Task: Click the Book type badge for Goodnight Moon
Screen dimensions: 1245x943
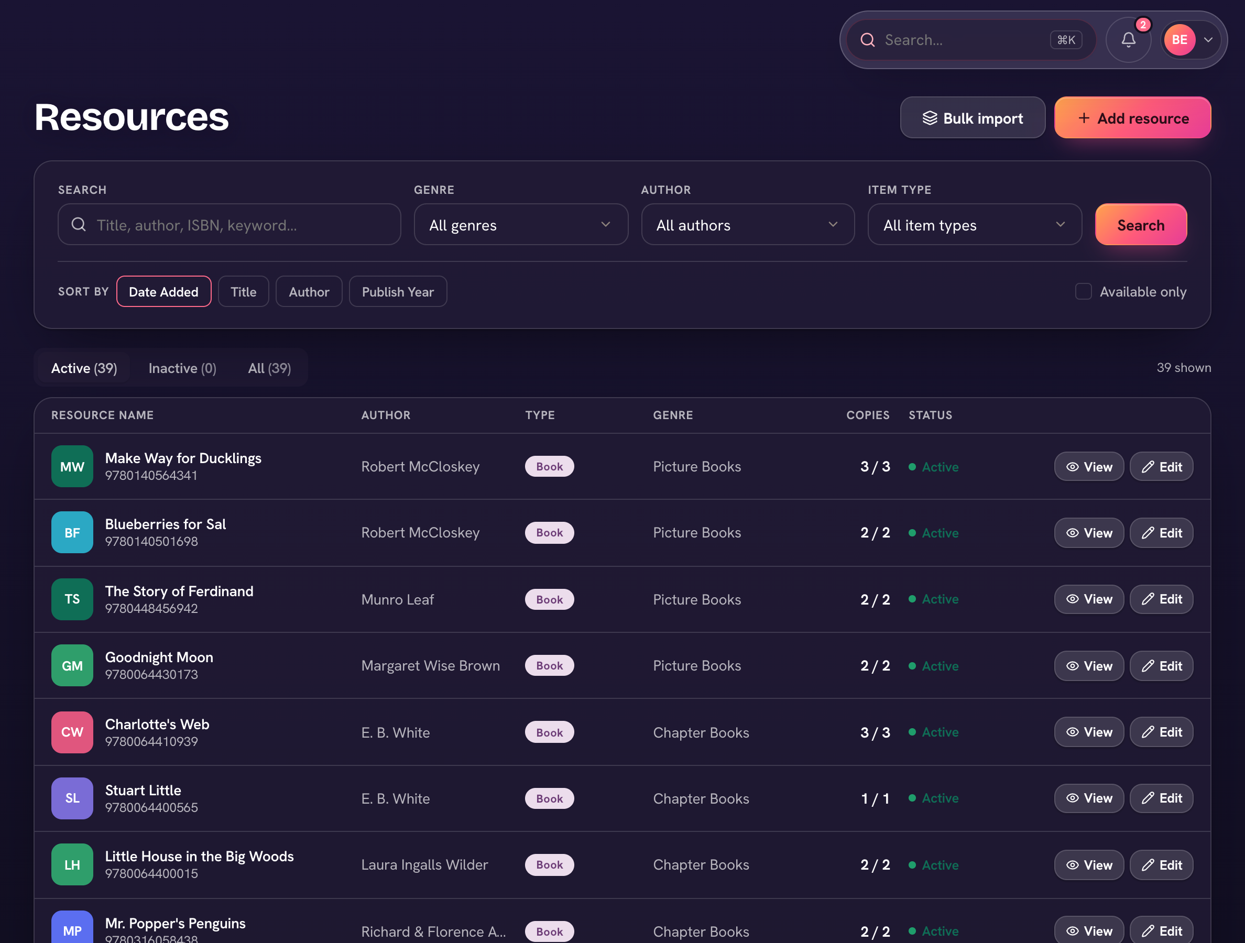Action: [549, 666]
